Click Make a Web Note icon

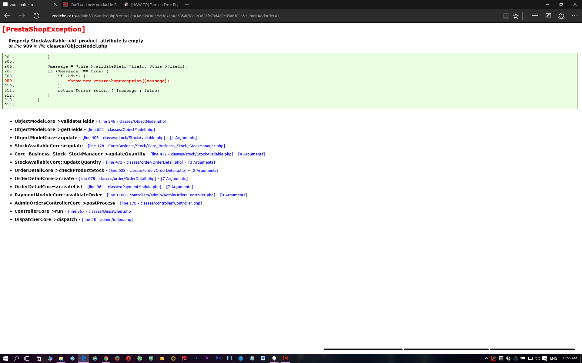pyautogui.click(x=548, y=16)
